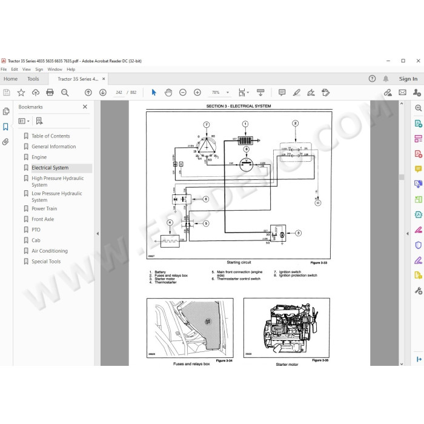Open the Bookmarks panel icon
The width and height of the screenshot is (424, 424).
tap(5, 127)
